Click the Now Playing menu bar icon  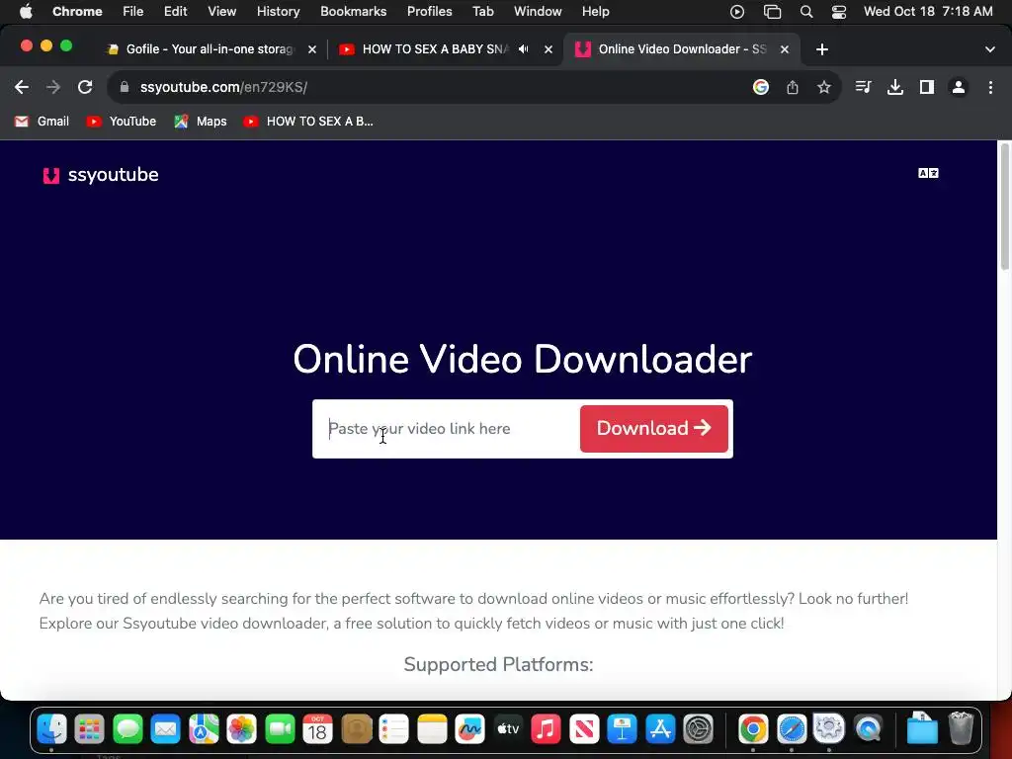pos(737,12)
